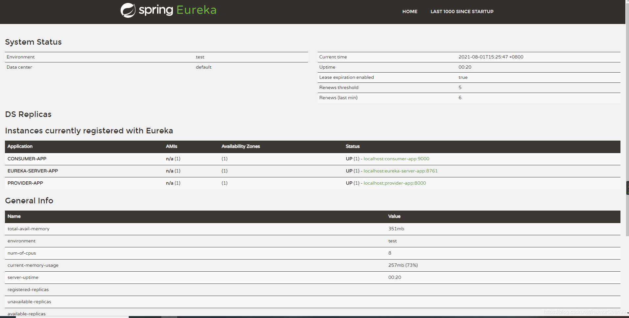Click Instances currently registered with Eureka heading
Viewport: 629px width, 318px height.
tap(89, 131)
